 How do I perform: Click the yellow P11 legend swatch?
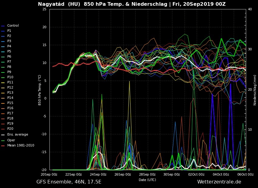(x=3, y=82)
